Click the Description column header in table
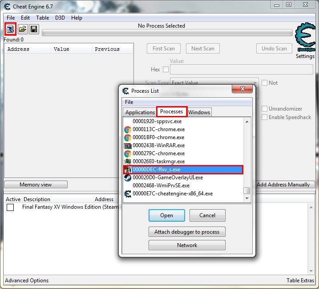Viewport: 319px width, 289px height. (x=58, y=199)
